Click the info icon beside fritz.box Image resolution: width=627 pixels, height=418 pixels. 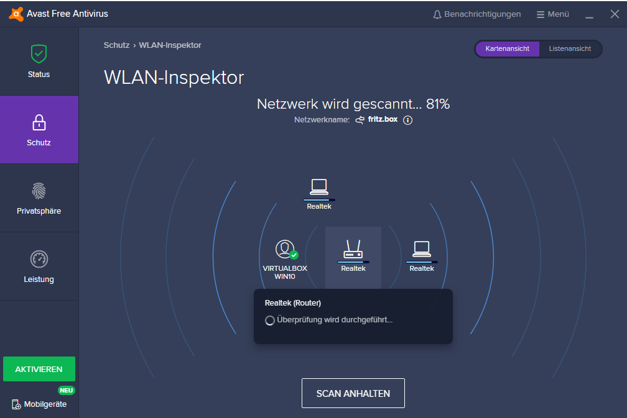tap(407, 120)
